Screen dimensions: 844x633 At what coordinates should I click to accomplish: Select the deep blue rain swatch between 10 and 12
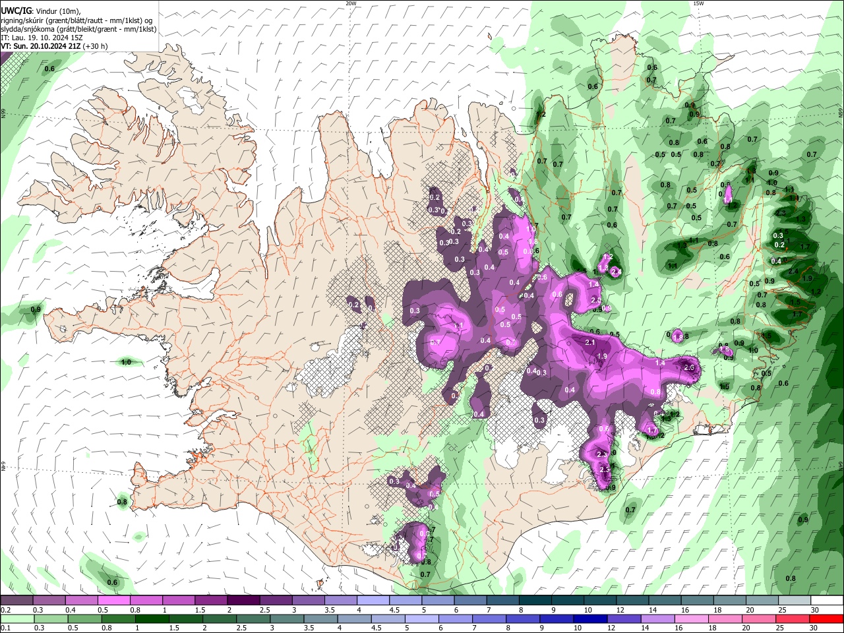pos(591,618)
